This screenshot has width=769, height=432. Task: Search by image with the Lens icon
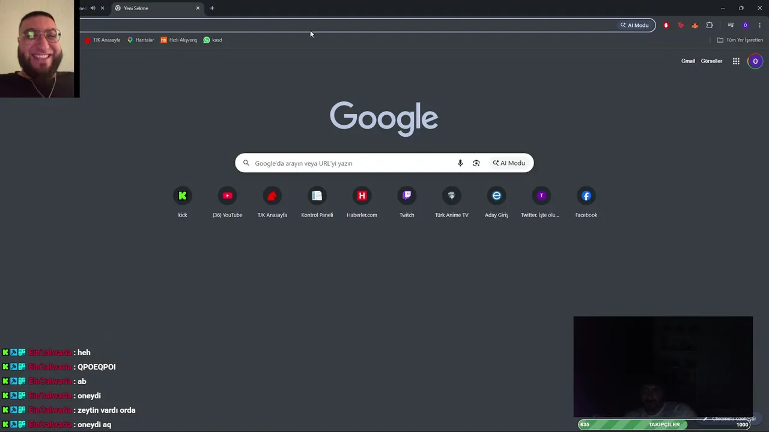pyautogui.click(x=476, y=163)
